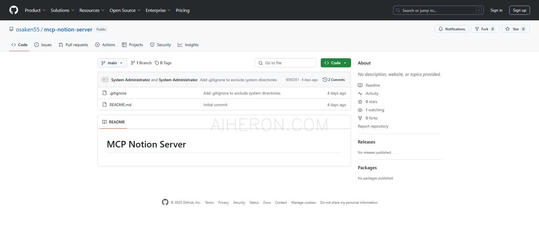This screenshot has height=249, width=539.
Task: Expand the Enterprise menu
Action: tap(158, 10)
